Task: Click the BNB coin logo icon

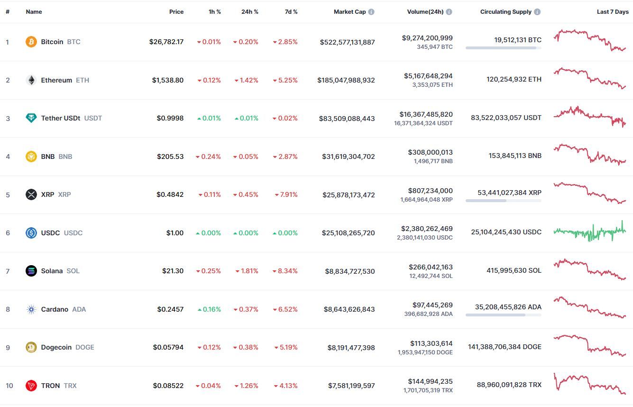Action: coord(31,157)
